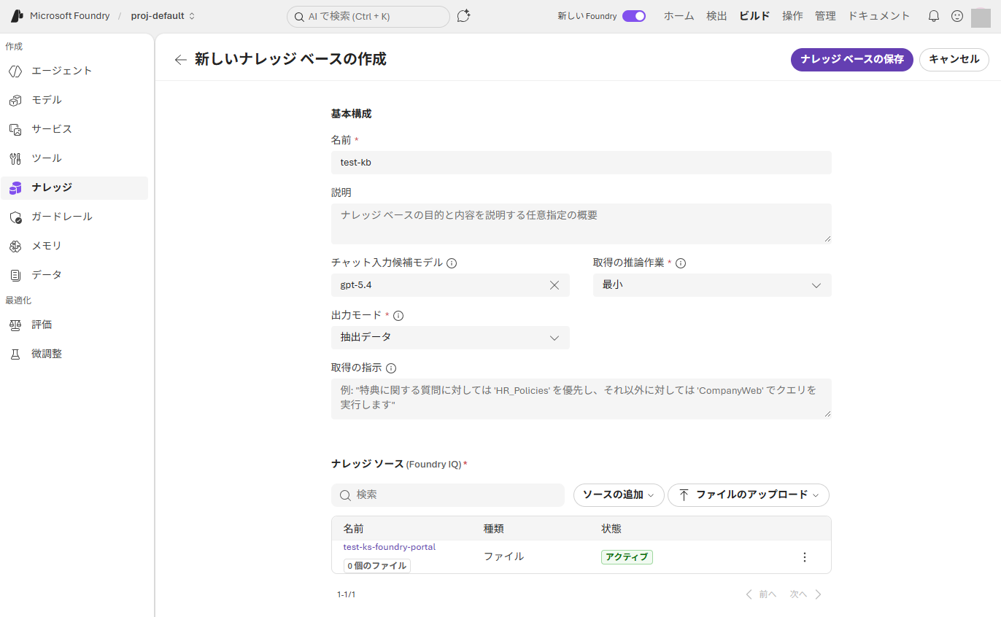Click the Microsoft Foundry title text
The height and width of the screenshot is (617, 1001).
pyautogui.click(x=70, y=16)
